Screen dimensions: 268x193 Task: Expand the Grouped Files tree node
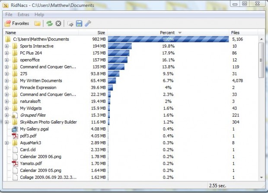pos(7,115)
